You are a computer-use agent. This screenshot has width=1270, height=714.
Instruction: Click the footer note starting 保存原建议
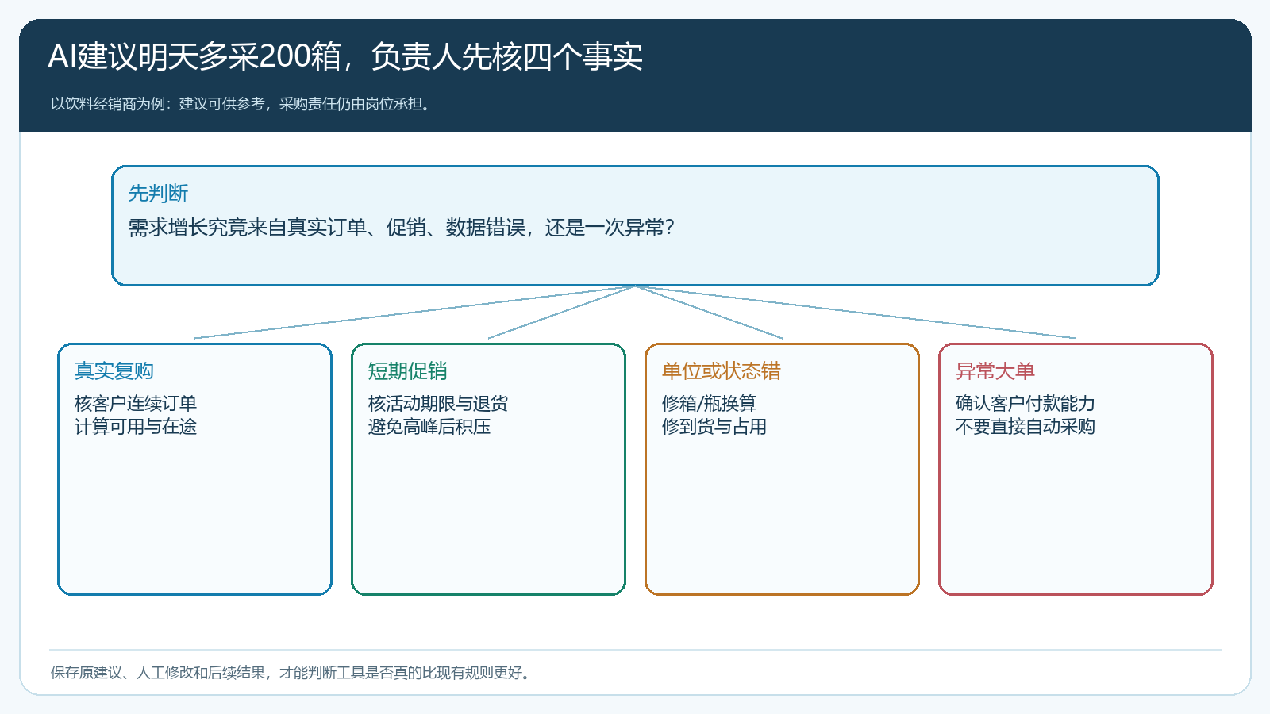pos(291,673)
